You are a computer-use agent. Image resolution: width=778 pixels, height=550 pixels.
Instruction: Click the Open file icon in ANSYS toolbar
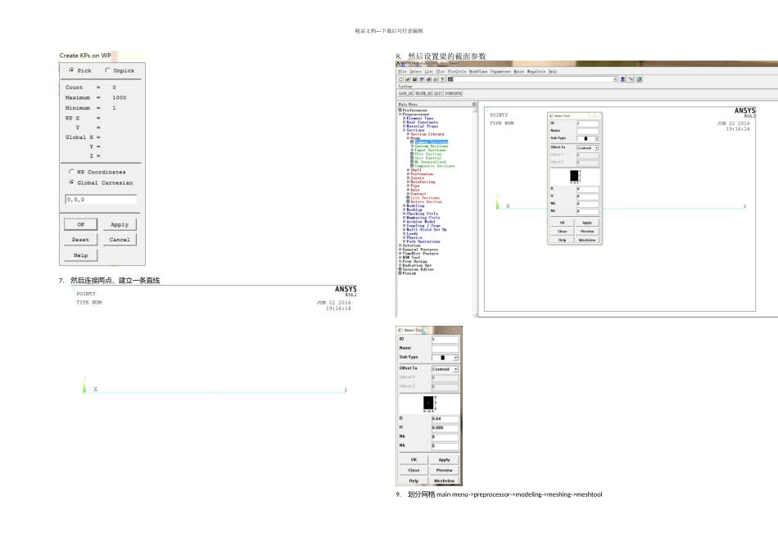click(x=407, y=79)
